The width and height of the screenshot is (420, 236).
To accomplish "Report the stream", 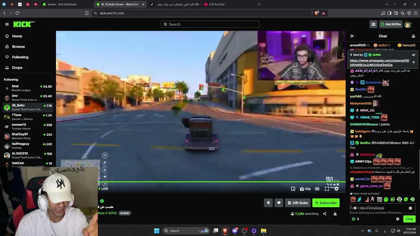I will pos(335,214).
